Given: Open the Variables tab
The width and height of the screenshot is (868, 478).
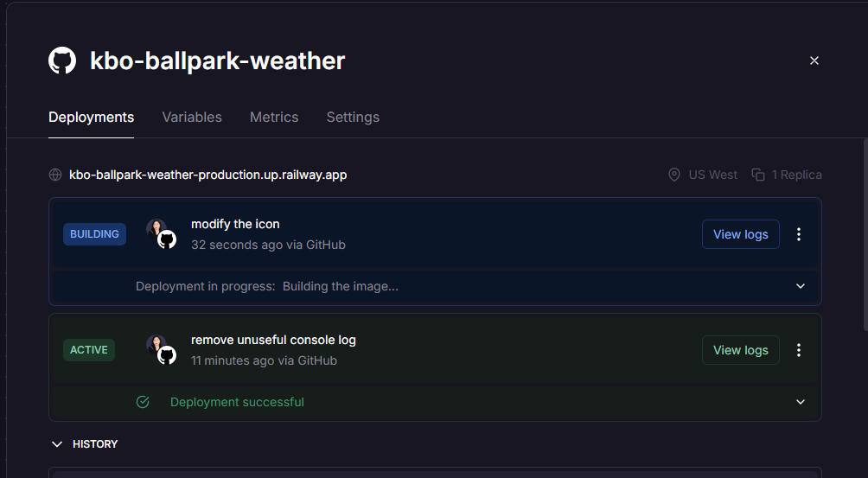Looking at the screenshot, I should click(192, 118).
